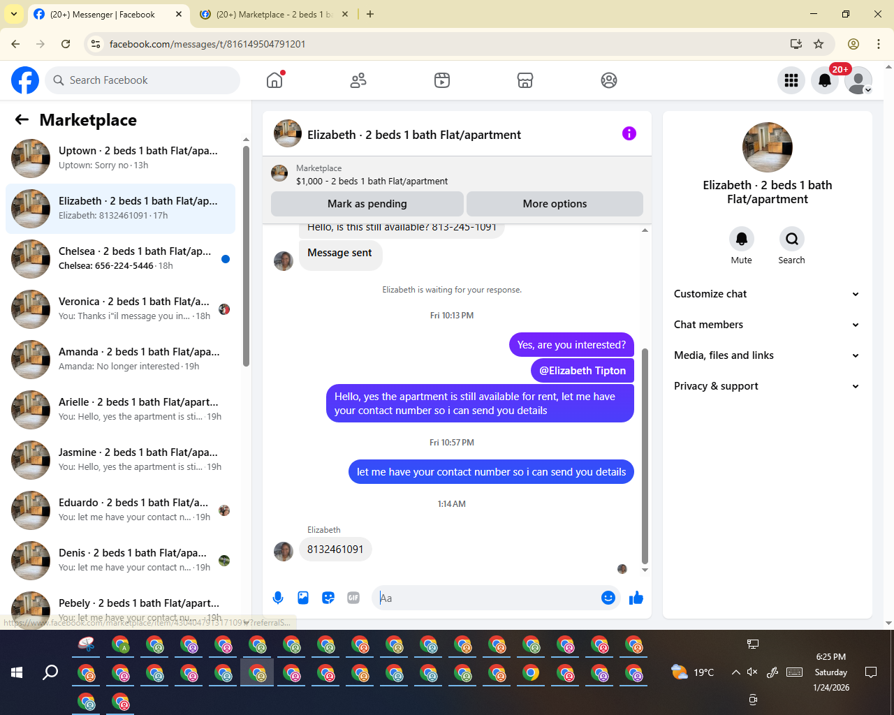This screenshot has width=894, height=715.
Task: Click the Search Facebook field
Action: (x=142, y=80)
